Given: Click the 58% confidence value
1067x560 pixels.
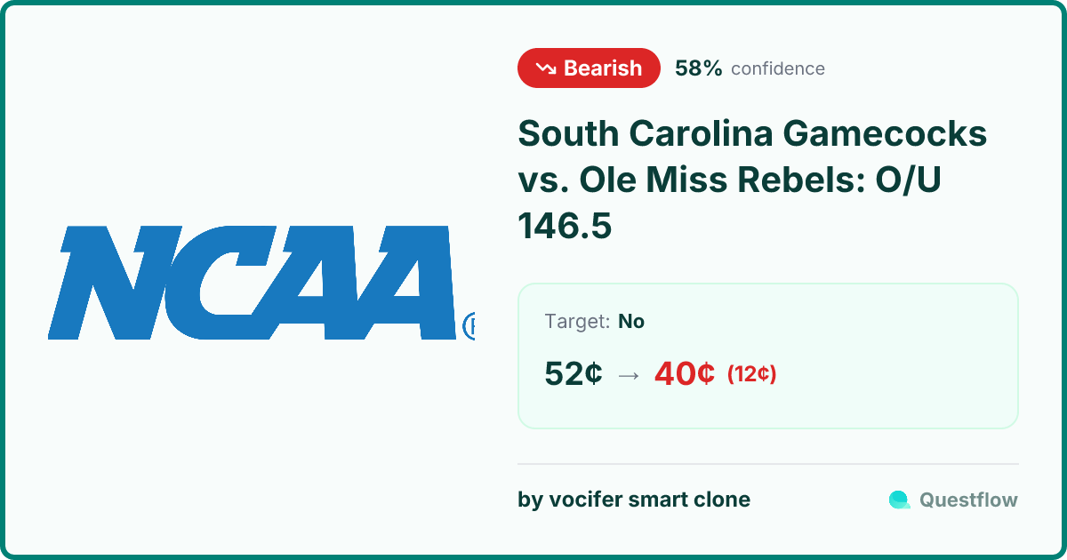Looking at the screenshot, I should pos(698,68).
